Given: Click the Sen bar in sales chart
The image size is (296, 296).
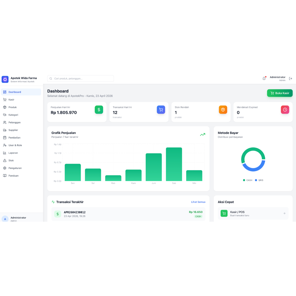Looking at the screenshot, I should pos(73,172).
